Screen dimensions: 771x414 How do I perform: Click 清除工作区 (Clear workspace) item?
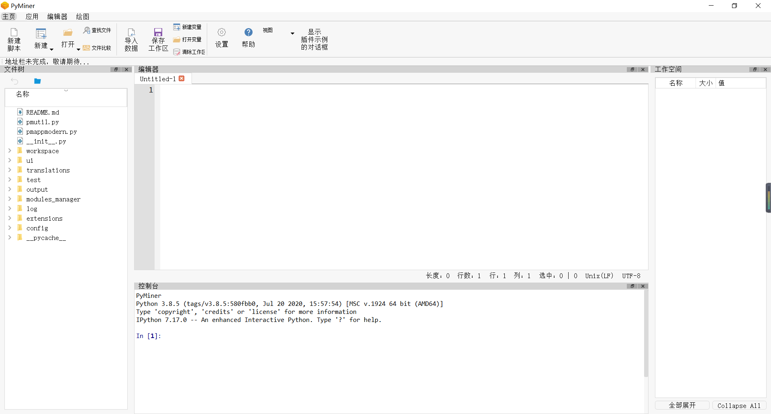[189, 52]
